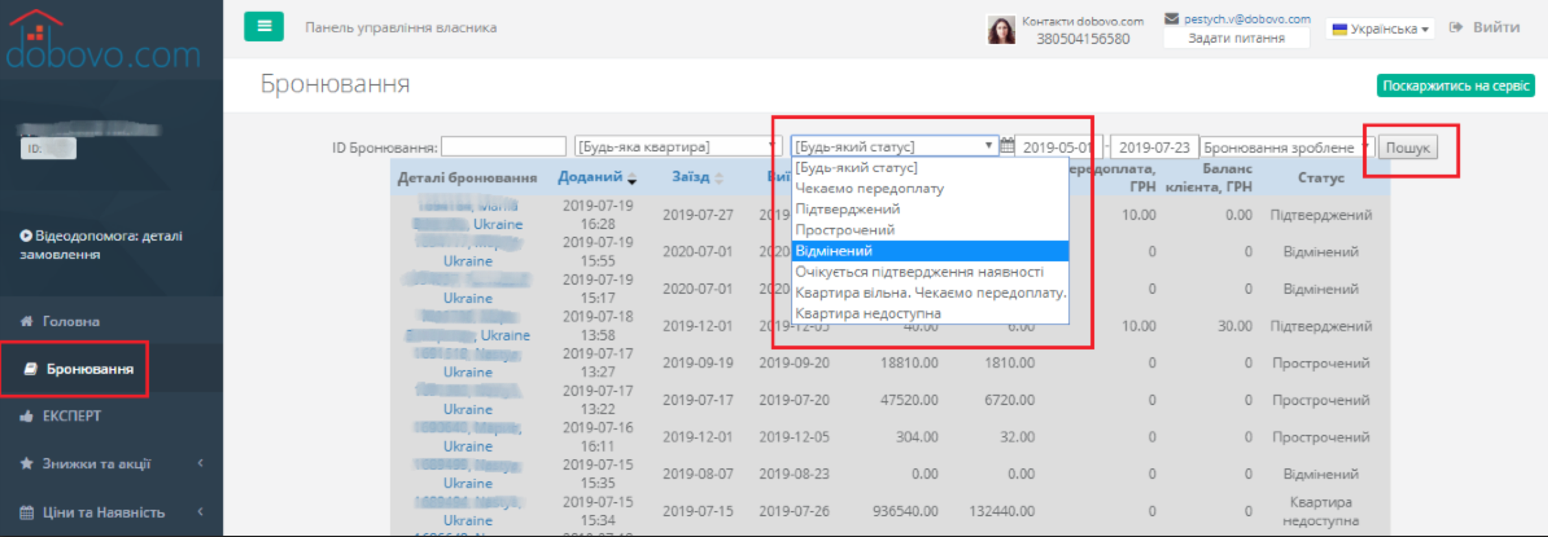Open booking details link added 2019-07-18 13:58
Screen dimensions: 1548x537
467,326
